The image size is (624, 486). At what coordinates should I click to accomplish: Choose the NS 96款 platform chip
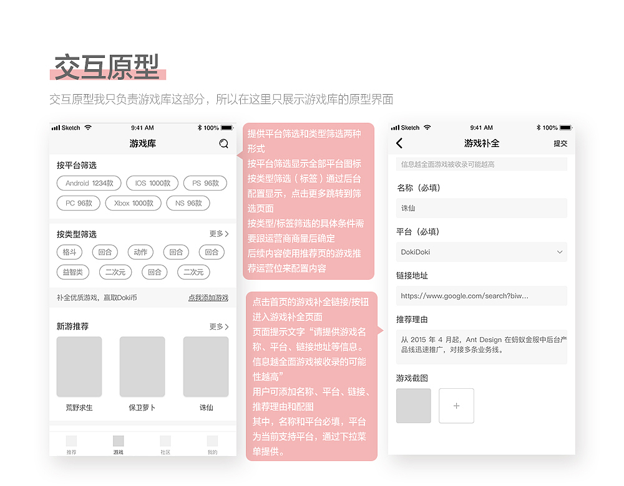(x=188, y=203)
